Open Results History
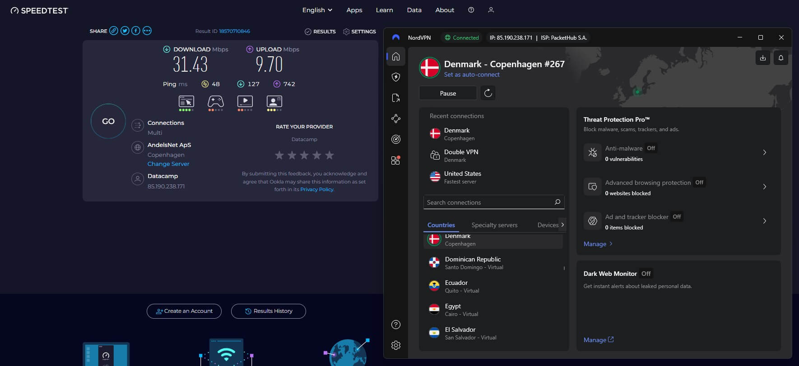Screen dimensions: 799x366 (269, 311)
